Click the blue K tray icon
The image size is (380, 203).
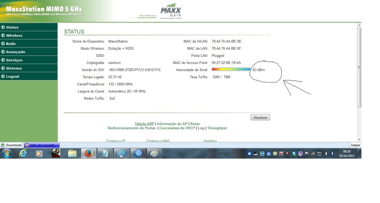coord(249,154)
